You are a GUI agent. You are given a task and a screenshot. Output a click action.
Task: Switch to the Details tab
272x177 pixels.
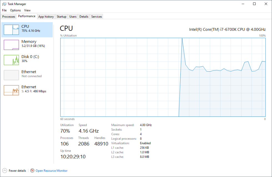tap(84, 16)
